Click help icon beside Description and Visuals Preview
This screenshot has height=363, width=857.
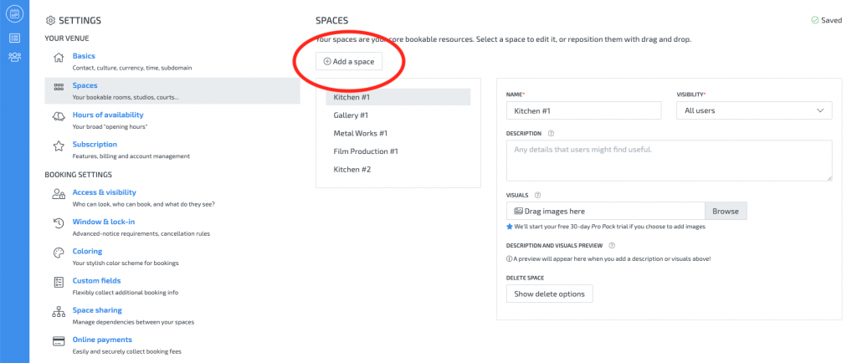tap(613, 246)
